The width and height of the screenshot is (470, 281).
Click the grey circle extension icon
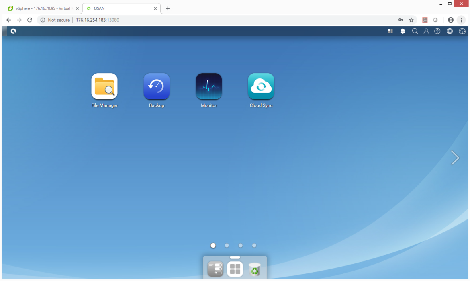pos(435,20)
